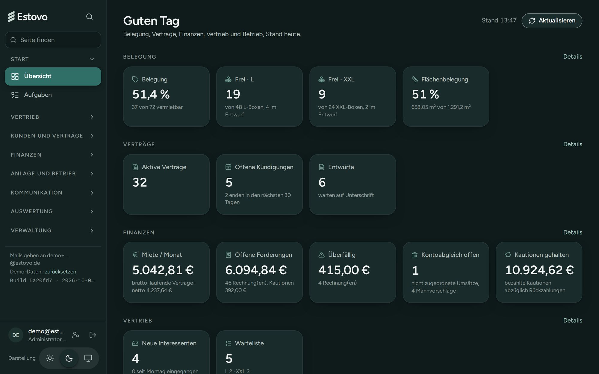
Task: Expand the KOMMUNIKATION section
Action: click(x=53, y=193)
